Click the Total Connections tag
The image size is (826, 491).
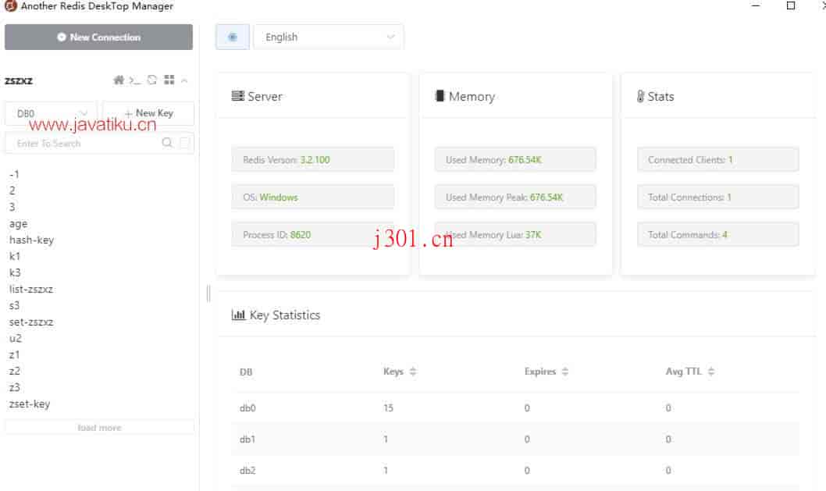pyautogui.click(x=718, y=197)
